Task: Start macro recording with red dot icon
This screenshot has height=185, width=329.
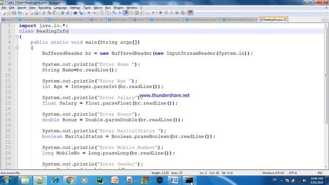Action: (x=160, y=13)
